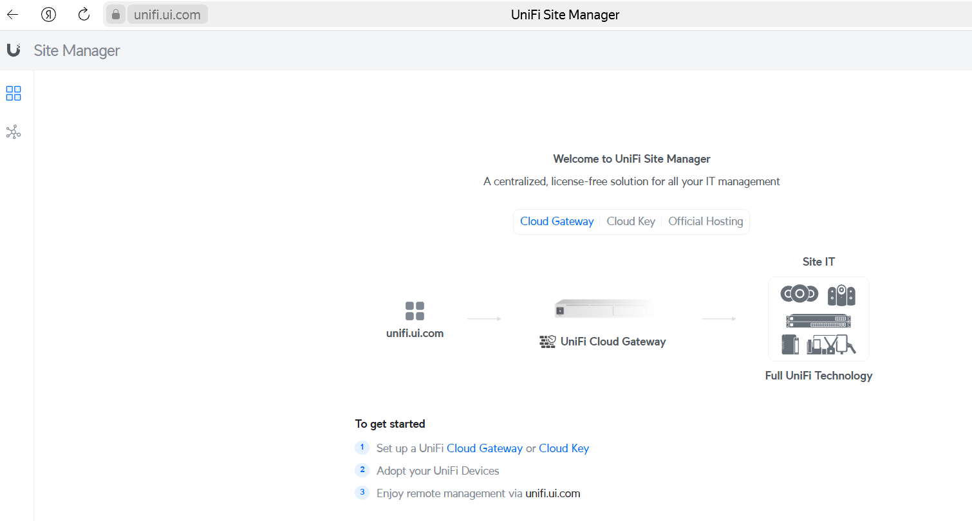Click the 'Full UniFi Technology' label
The width and height of the screenshot is (972, 521).
coord(819,376)
